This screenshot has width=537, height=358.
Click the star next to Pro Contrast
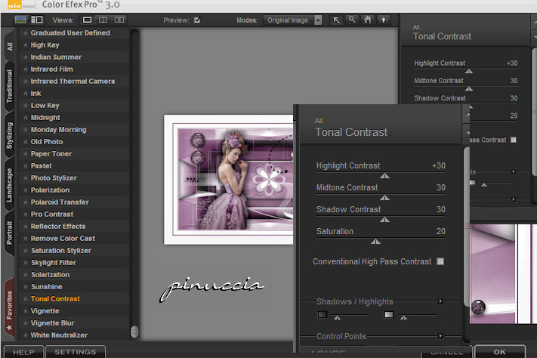tap(26, 214)
